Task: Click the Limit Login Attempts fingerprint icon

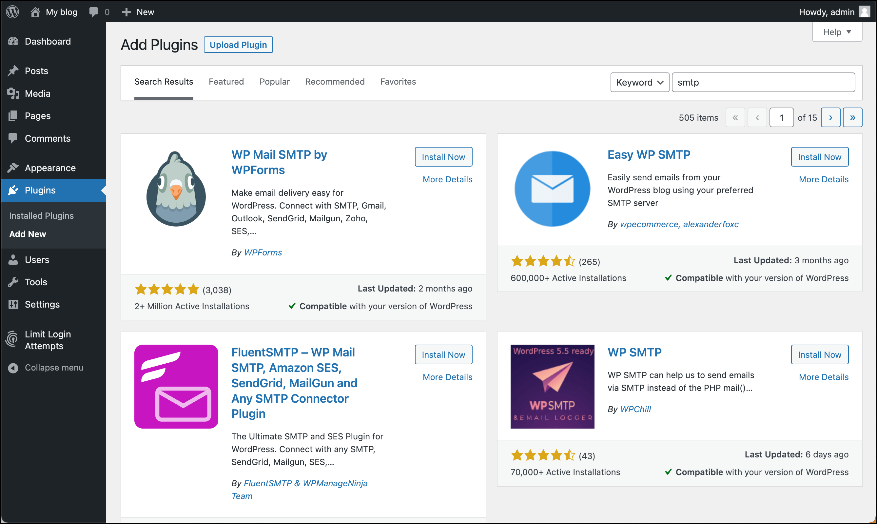Action: pos(12,339)
